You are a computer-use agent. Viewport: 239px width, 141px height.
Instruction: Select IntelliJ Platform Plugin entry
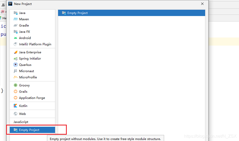[x=33, y=44]
